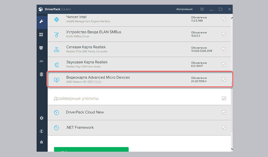Image resolution: width=268 pixels, height=157 pixels.
Task: Toggle checkbox for Видеокарта Advanced Micro Devices
Action: point(224,79)
